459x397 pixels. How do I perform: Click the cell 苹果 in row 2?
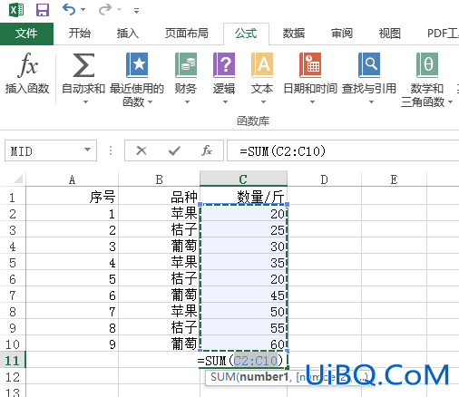click(x=159, y=214)
